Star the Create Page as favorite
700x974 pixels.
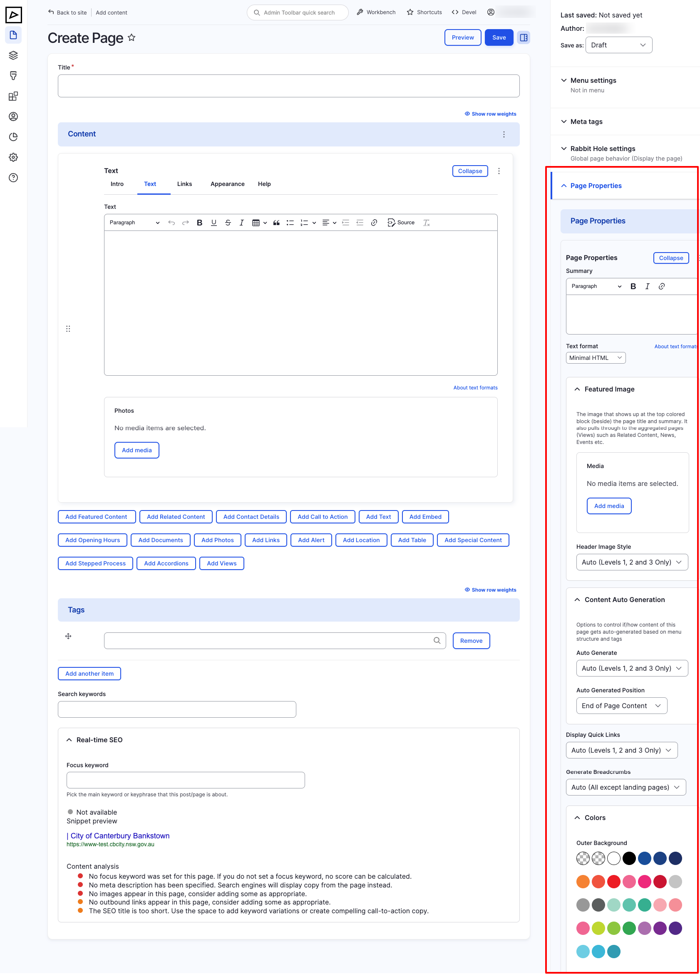(132, 38)
